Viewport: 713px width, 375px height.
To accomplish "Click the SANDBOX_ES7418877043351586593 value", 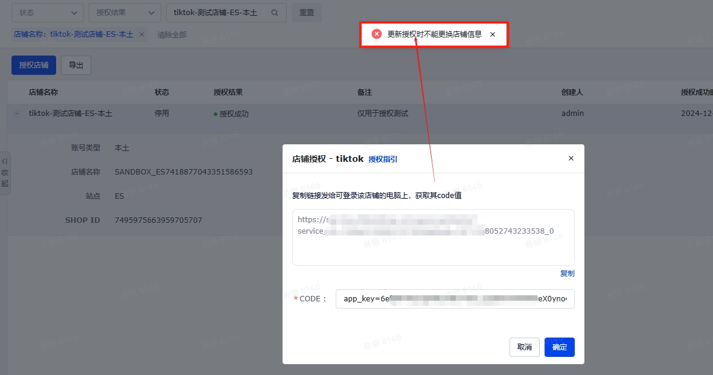I will (184, 172).
